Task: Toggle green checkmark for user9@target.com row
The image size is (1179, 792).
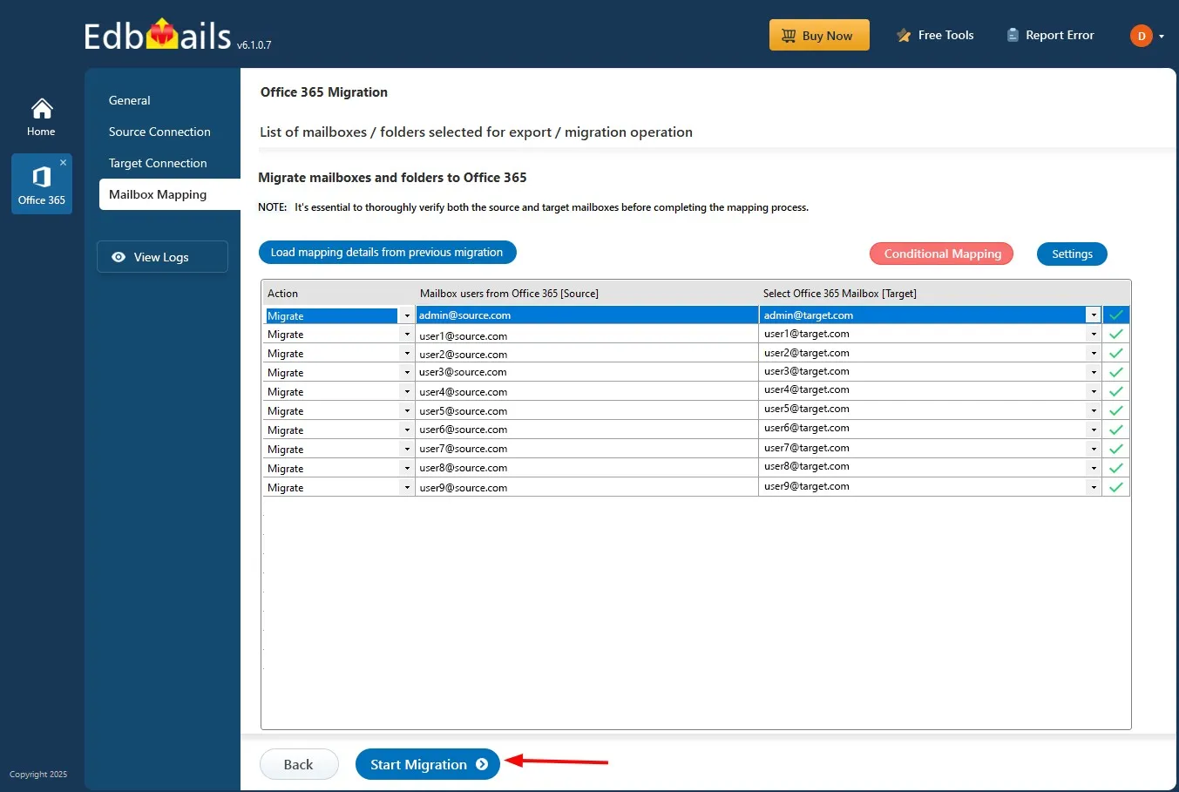Action: point(1115,487)
